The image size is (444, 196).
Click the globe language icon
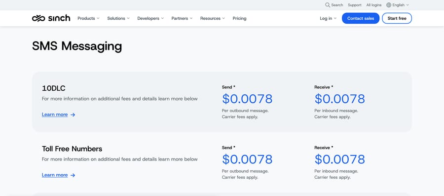(x=389, y=5)
